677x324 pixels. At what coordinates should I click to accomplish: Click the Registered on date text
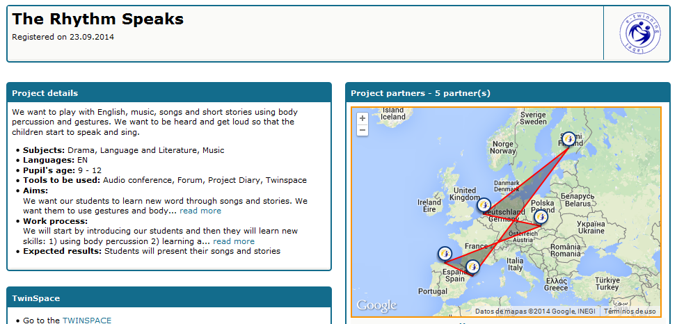(63, 37)
